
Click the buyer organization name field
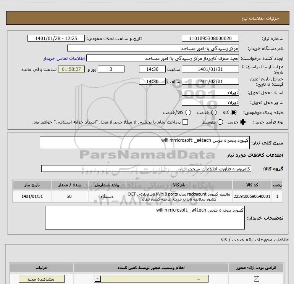[153, 48]
